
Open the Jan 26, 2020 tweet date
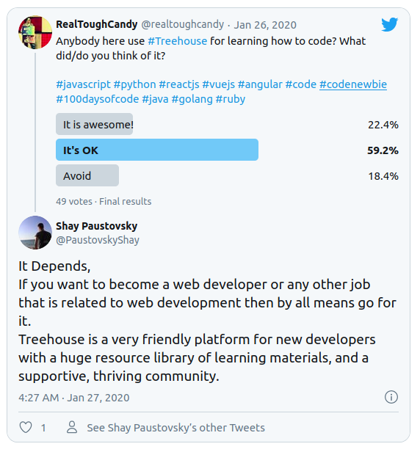click(265, 25)
